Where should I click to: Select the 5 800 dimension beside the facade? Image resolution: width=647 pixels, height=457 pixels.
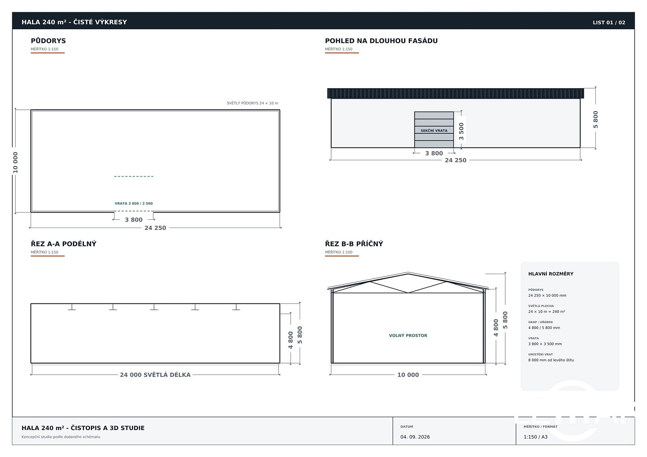coord(595,119)
